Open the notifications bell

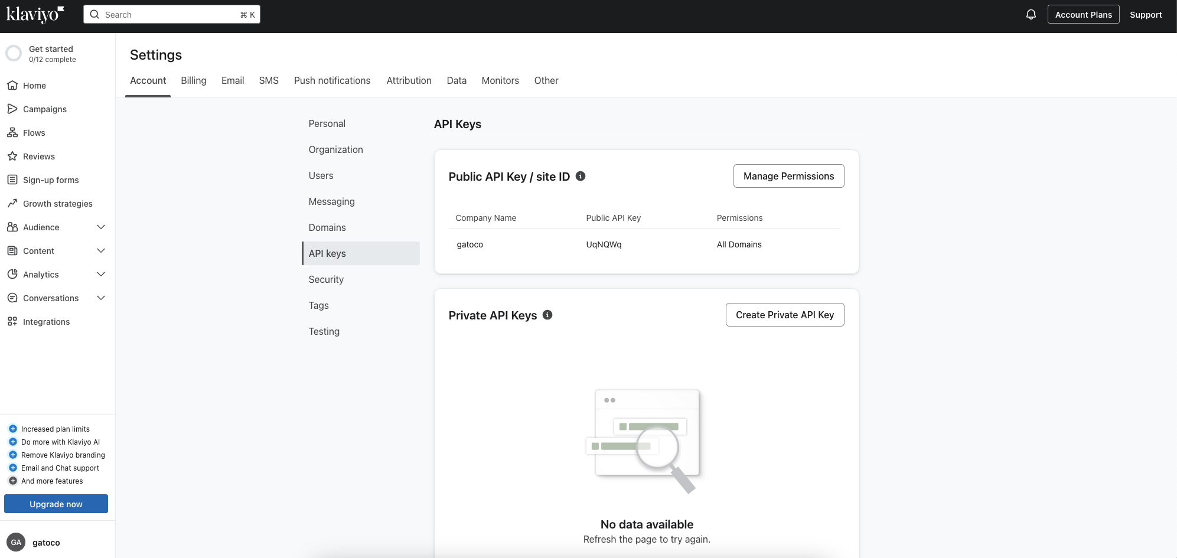(1031, 15)
